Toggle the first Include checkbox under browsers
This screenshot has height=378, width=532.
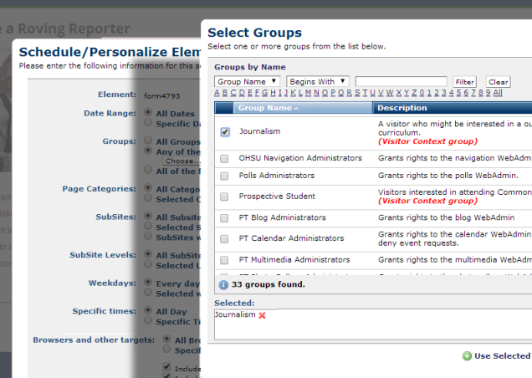point(166,367)
